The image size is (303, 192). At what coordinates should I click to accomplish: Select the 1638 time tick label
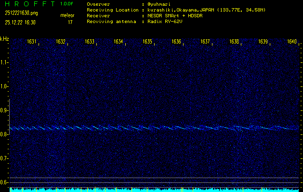pos(234,42)
